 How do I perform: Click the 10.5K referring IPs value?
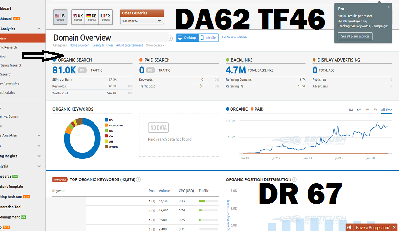coord(302,86)
